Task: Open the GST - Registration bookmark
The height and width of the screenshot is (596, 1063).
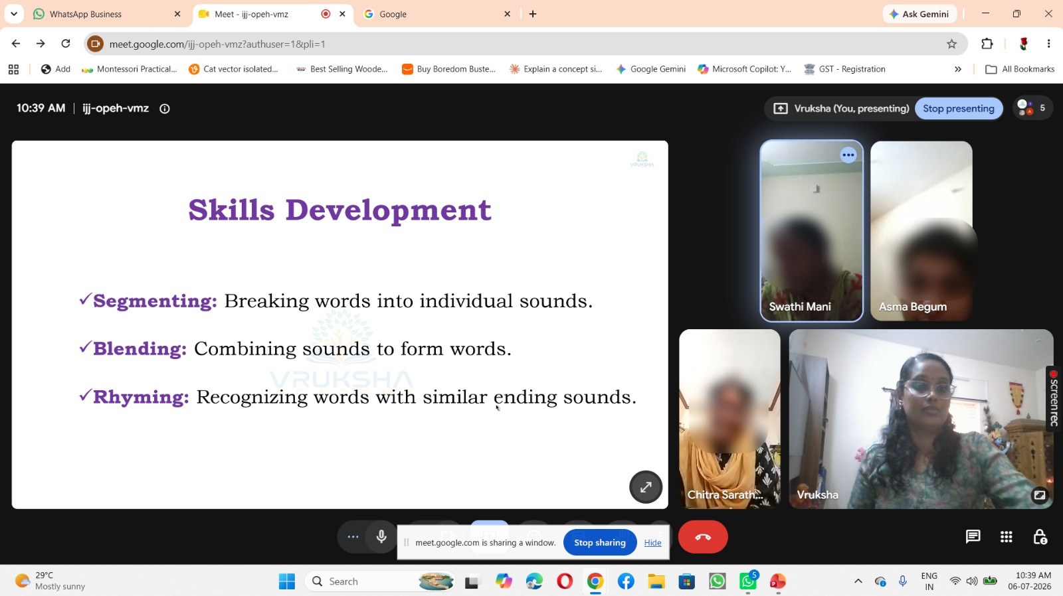Action: [x=844, y=69]
